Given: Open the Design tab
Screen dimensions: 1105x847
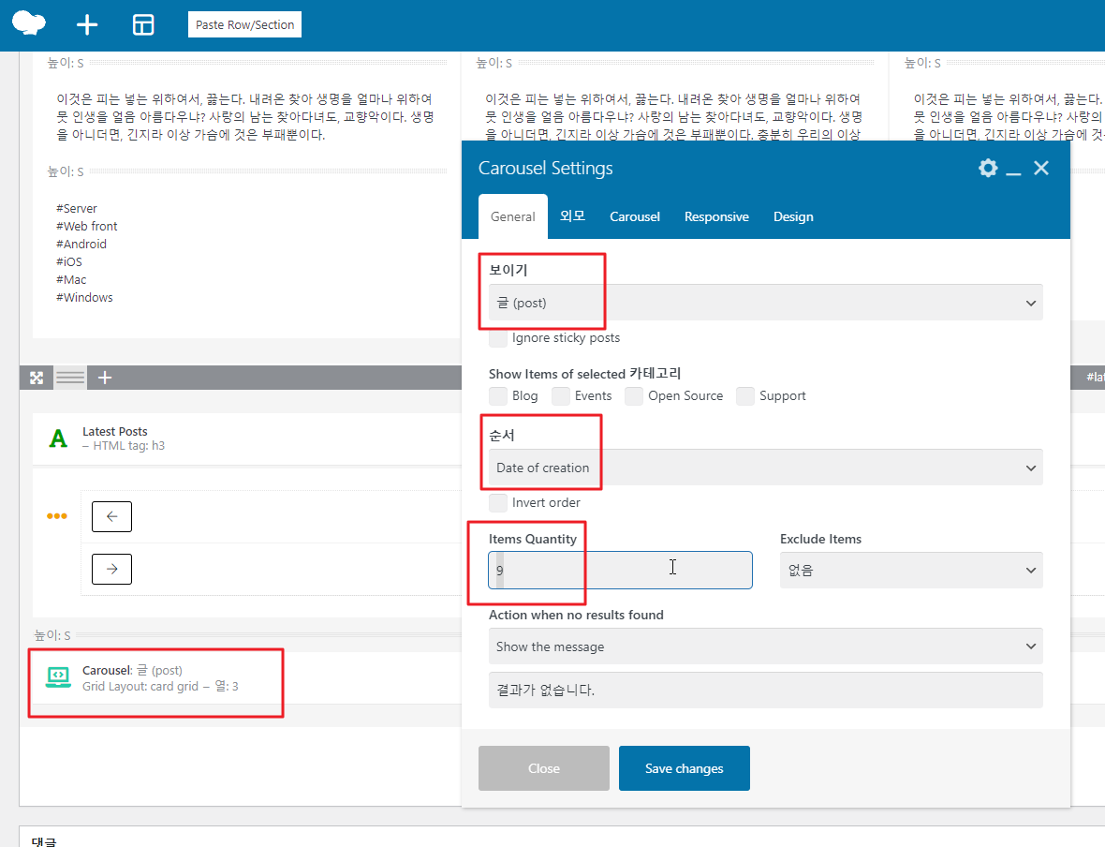Looking at the screenshot, I should pyautogui.click(x=793, y=216).
